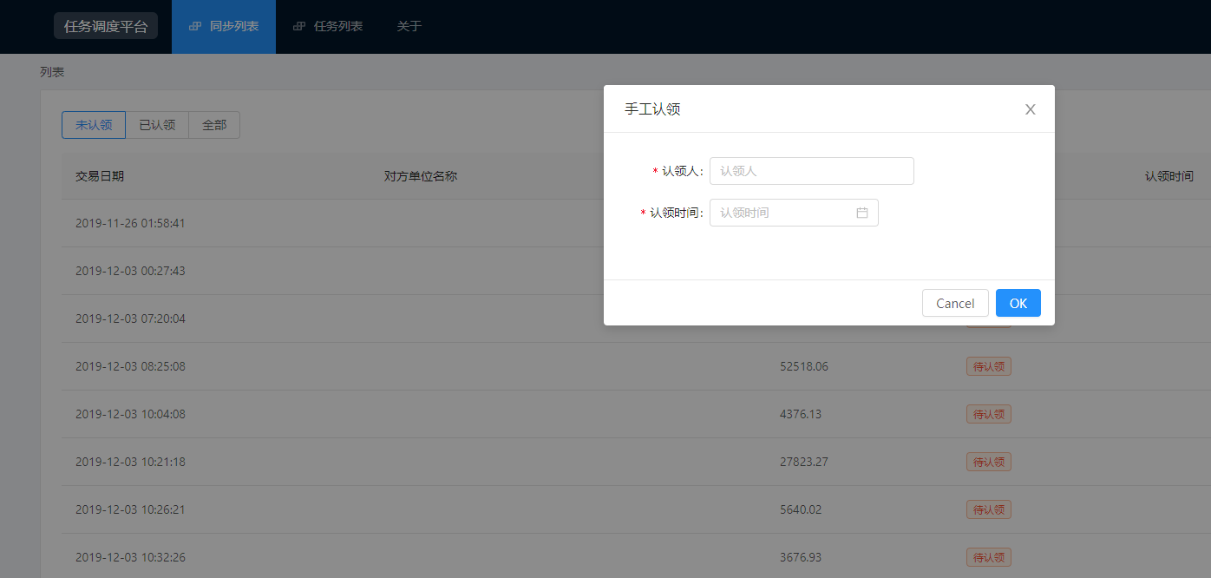
Task: Open the 关于 menu item
Action: pos(409,26)
